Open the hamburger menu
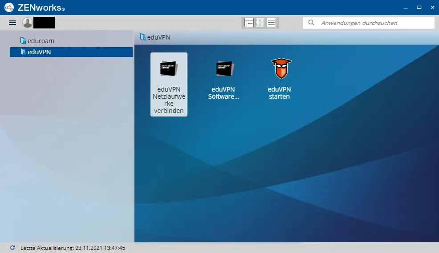Image resolution: width=439 pixels, height=253 pixels. tap(12, 23)
